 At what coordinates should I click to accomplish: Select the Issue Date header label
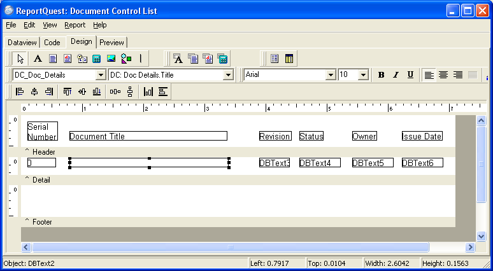(422, 136)
